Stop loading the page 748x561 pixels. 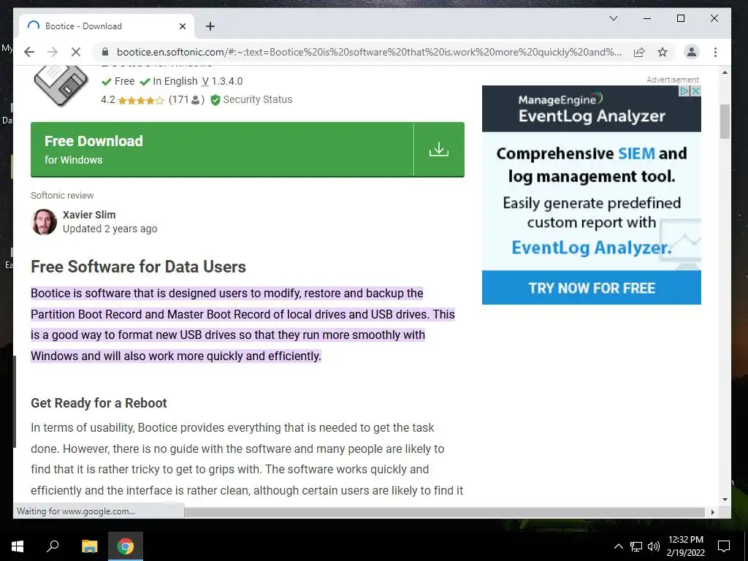tap(76, 52)
